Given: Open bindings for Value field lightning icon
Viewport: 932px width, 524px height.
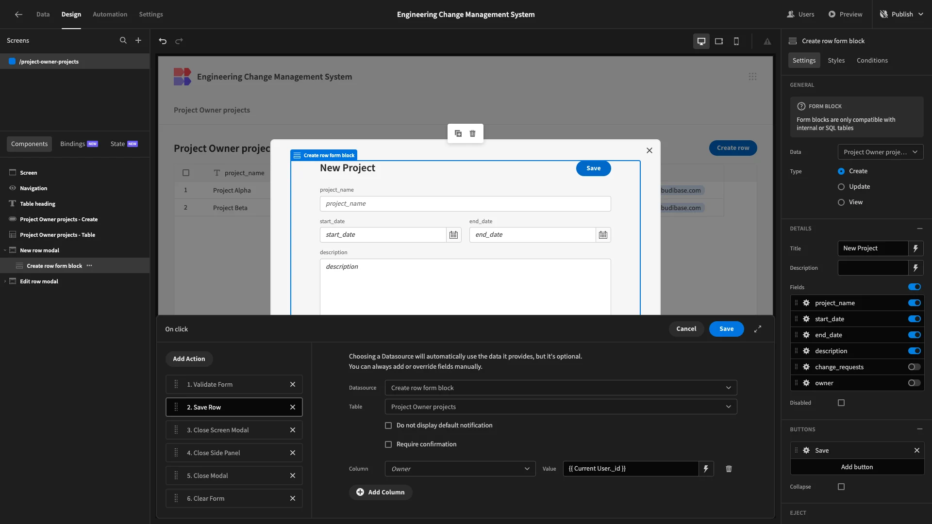Looking at the screenshot, I should tap(706, 469).
